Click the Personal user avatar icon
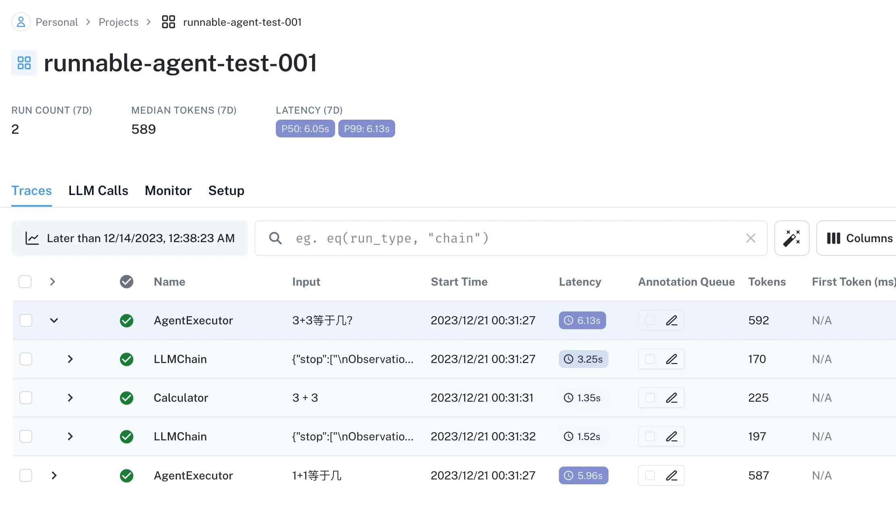Viewport: 896px width, 527px height. click(21, 22)
